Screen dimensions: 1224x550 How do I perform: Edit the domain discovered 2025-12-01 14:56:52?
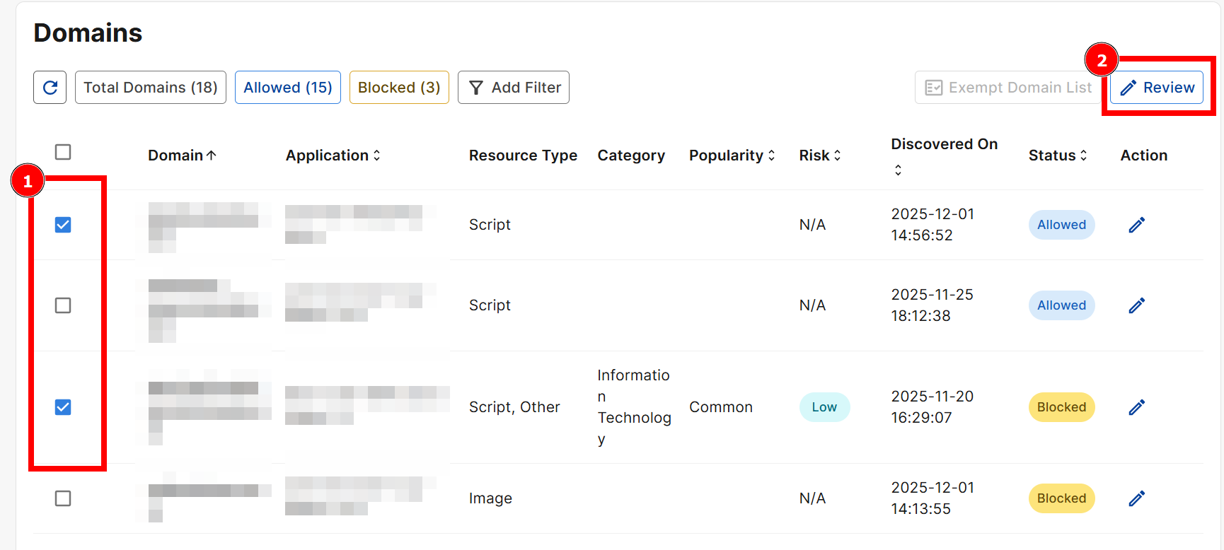(1136, 225)
